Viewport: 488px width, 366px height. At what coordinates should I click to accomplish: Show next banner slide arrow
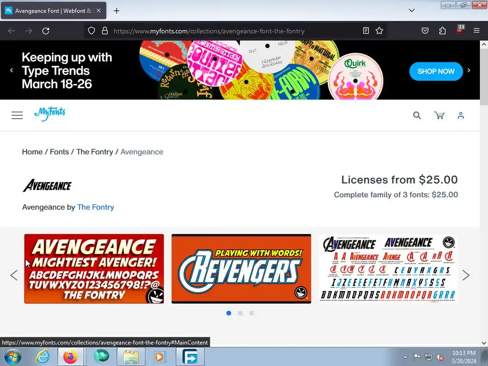(469, 71)
